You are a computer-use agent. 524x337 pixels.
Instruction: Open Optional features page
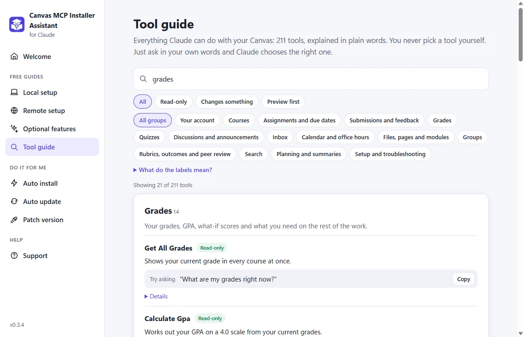[52, 129]
